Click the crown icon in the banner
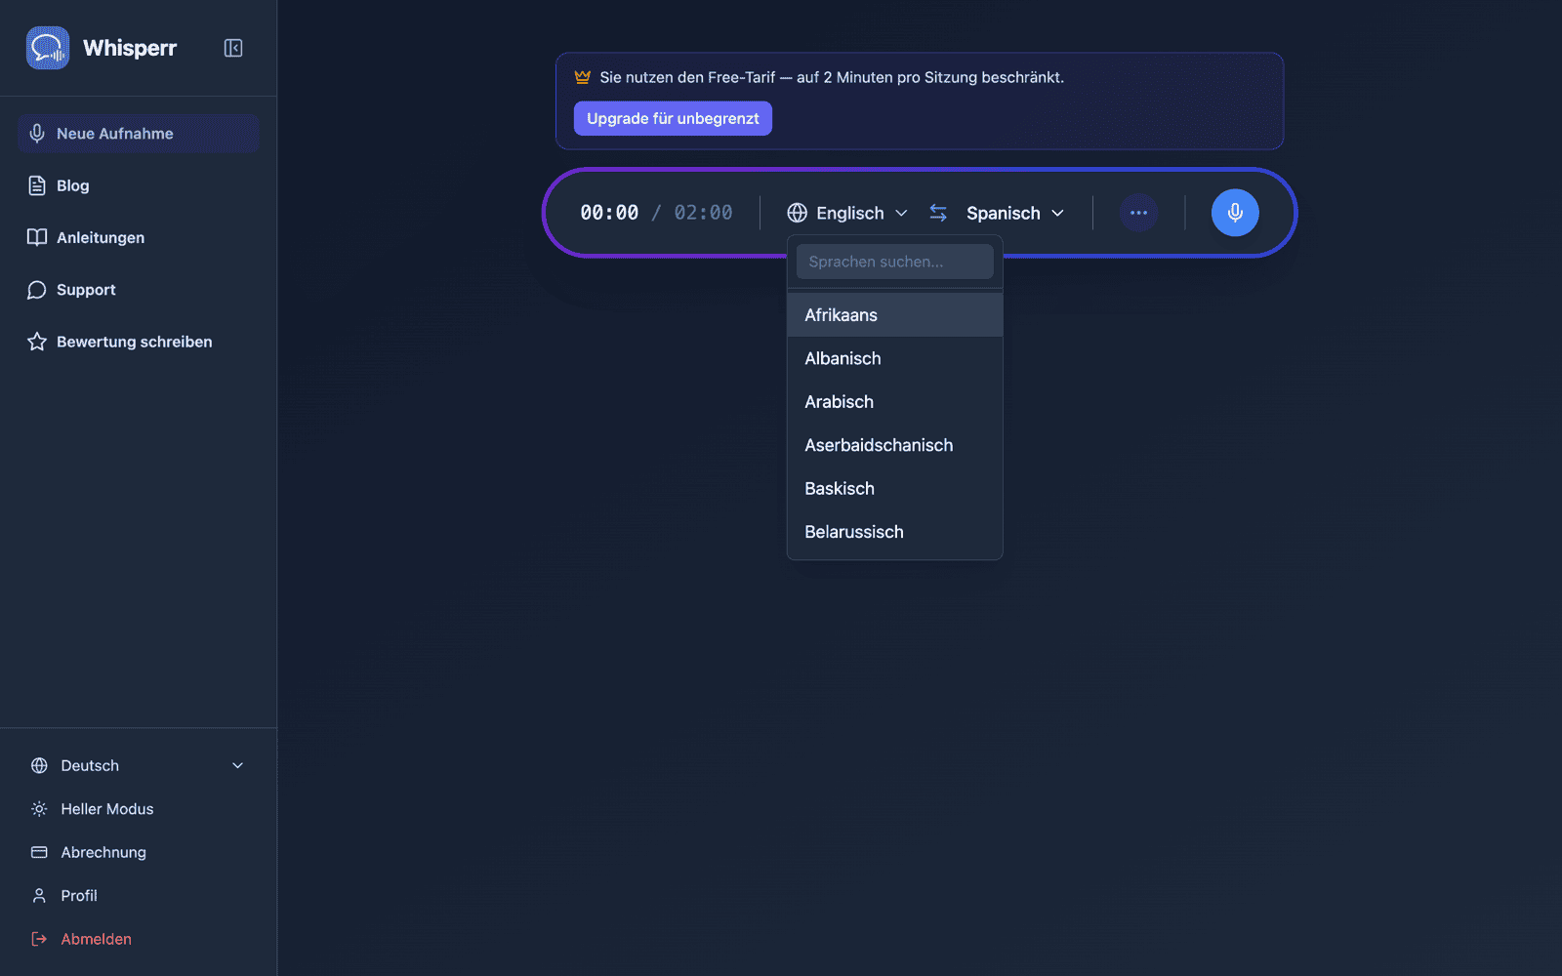The height and width of the screenshot is (976, 1562). (x=583, y=77)
